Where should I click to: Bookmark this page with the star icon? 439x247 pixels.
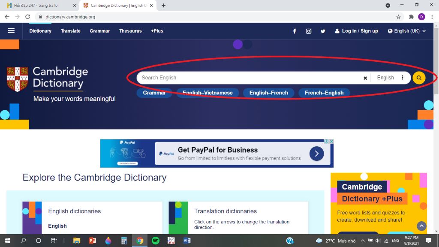(x=398, y=17)
